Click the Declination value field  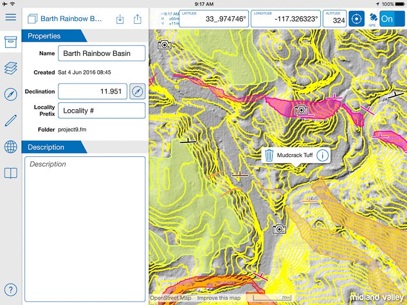pos(92,92)
